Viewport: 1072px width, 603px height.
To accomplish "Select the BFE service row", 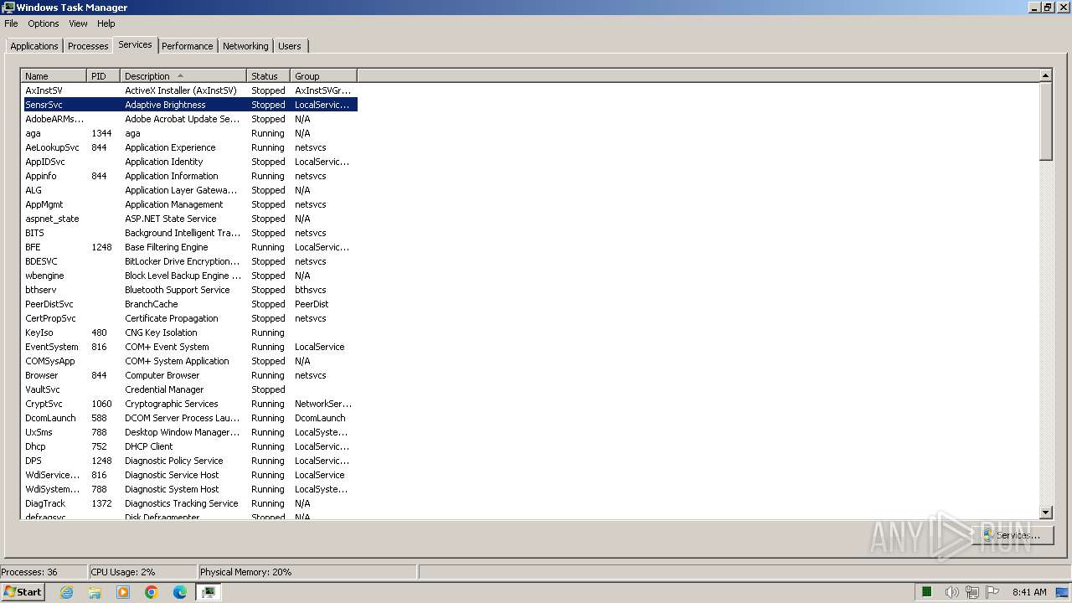I will click(190, 247).
